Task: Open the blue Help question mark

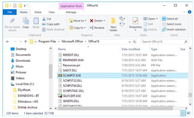Action: 189,12
